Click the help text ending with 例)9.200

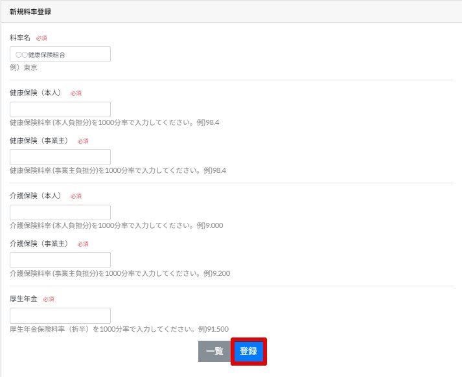(x=120, y=273)
